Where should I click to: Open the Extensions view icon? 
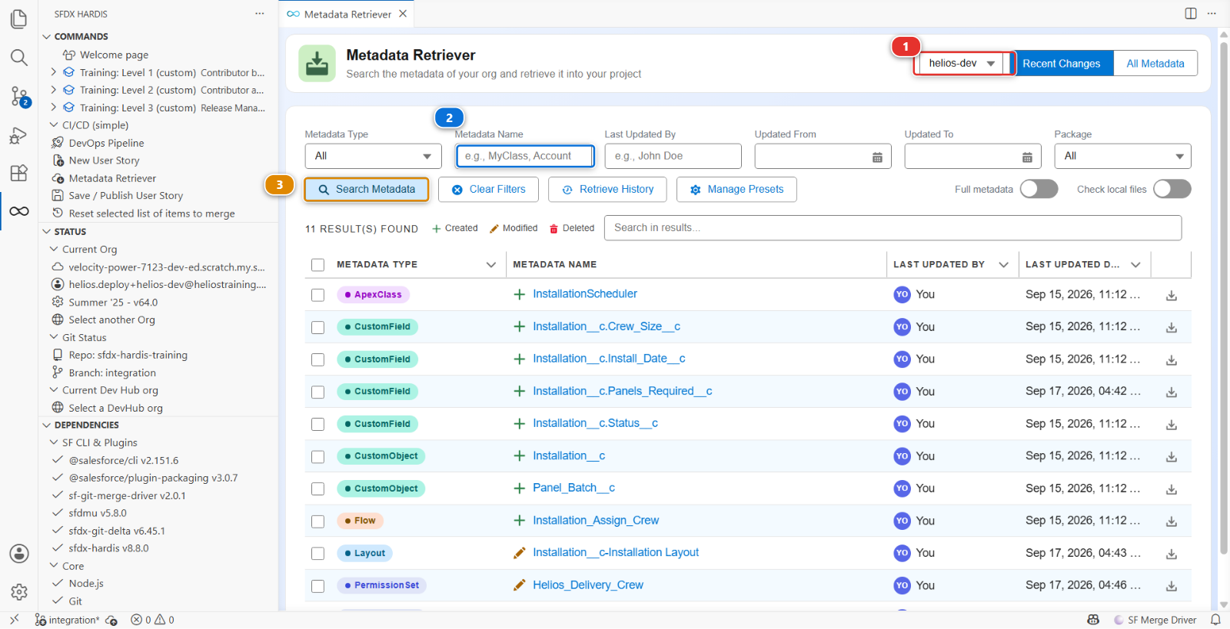tap(19, 173)
